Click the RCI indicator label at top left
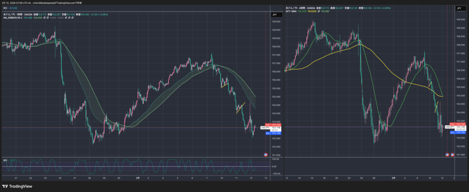This screenshot has width=469, height=192. pos(5,8)
